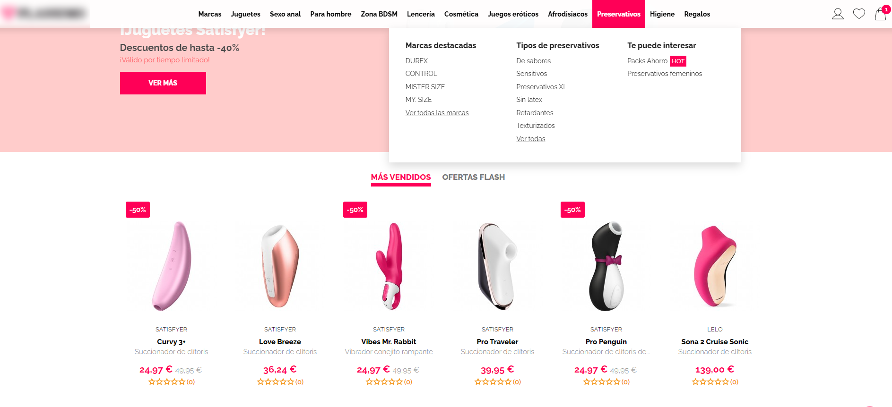This screenshot has height=407, width=892.
Task: Click the Sona 2 Cruise star rating
Action: pos(715,382)
